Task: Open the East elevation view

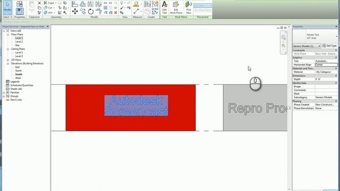Action: (18, 67)
